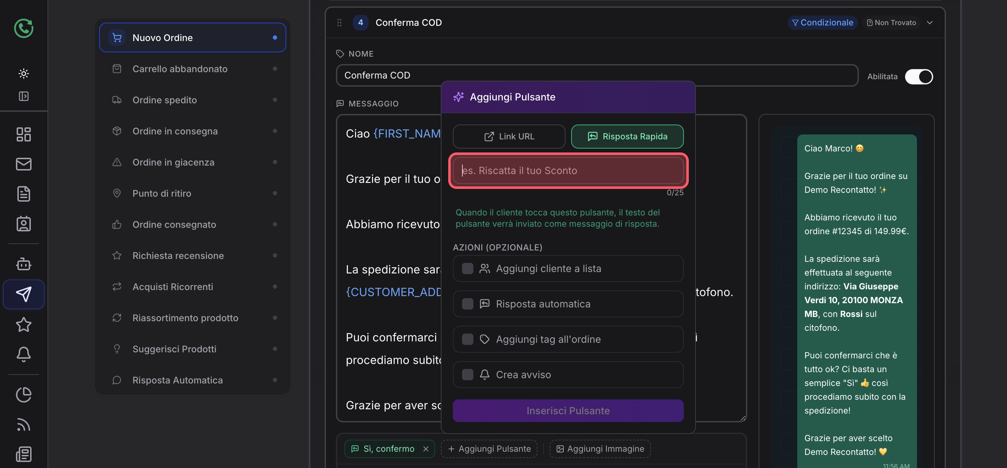1007x468 pixels.
Task: Select Ordine in giacenza automation
Action: [x=192, y=162]
